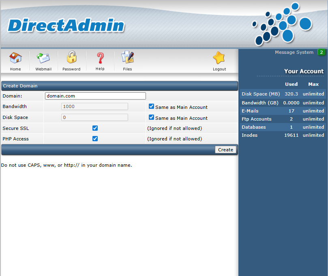Image resolution: width=328 pixels, height=276 pixels.
Task: Click the Logout label in navigation
Action: pyautogui.click(x=219, y=69)
